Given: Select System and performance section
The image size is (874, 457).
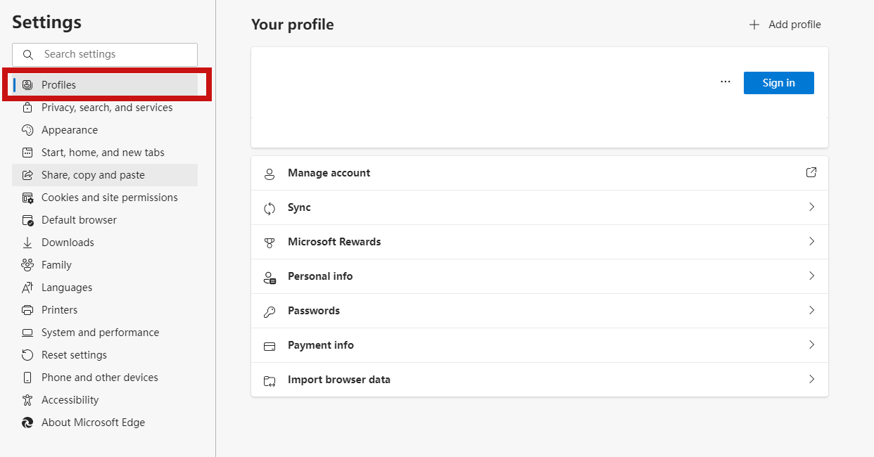Looking at the screenshot, I should coord(100,333).
